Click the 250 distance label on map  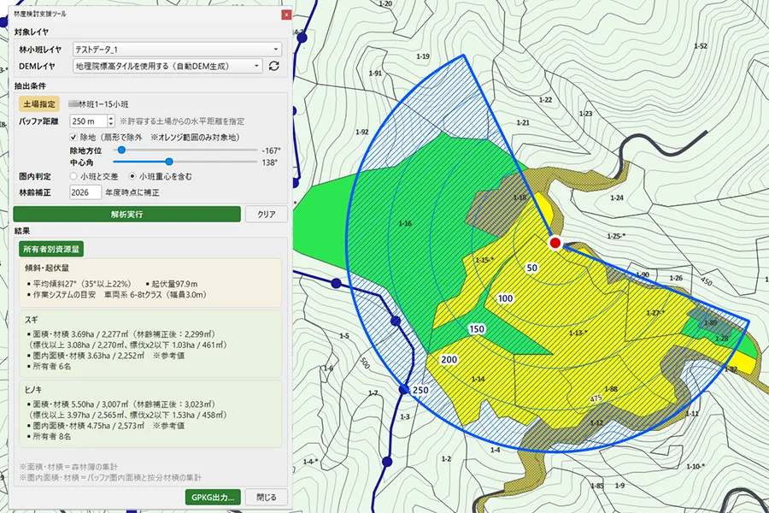[x=420, y=390]
